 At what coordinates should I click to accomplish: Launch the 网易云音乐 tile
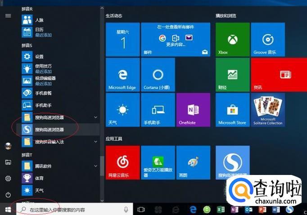[x=122, y=162]
